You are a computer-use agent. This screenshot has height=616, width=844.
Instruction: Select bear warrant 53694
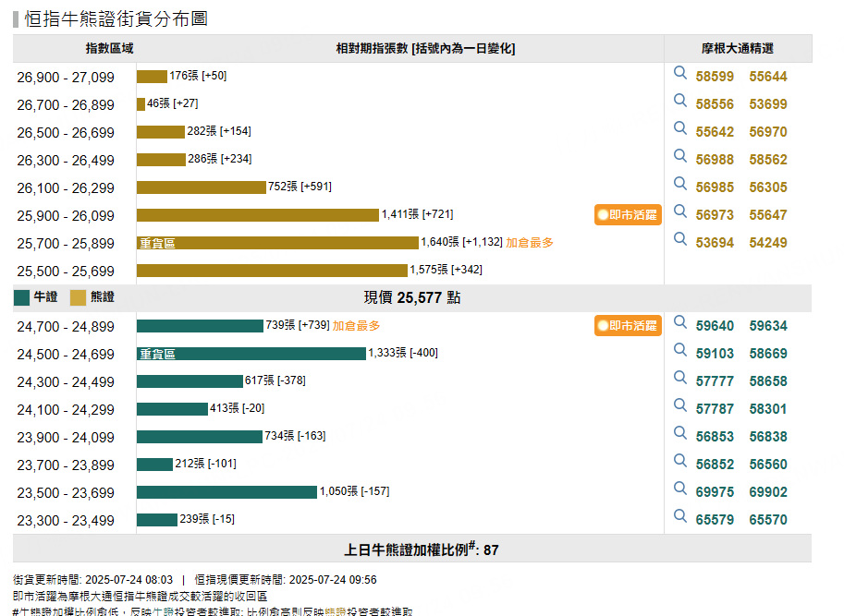pyautogui.click(x=715, y=242)
